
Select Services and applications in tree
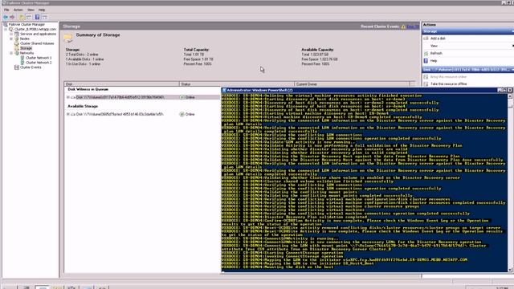38,34
